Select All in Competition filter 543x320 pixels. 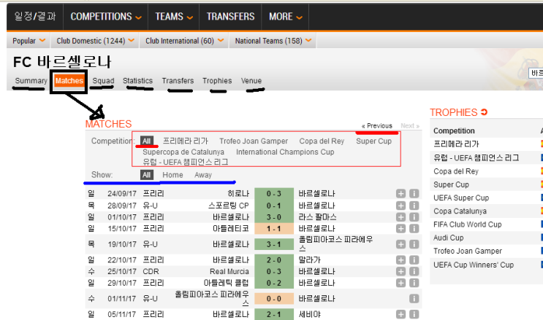[146, 141]
